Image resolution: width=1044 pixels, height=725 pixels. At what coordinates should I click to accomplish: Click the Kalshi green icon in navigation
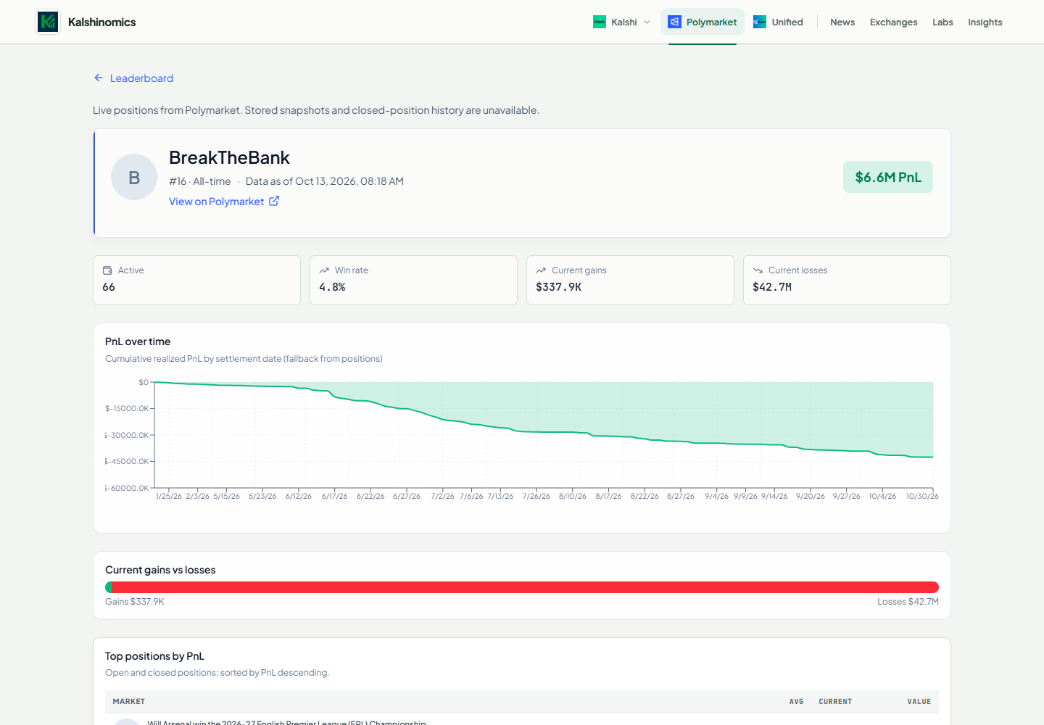click(x=600, y=22)
